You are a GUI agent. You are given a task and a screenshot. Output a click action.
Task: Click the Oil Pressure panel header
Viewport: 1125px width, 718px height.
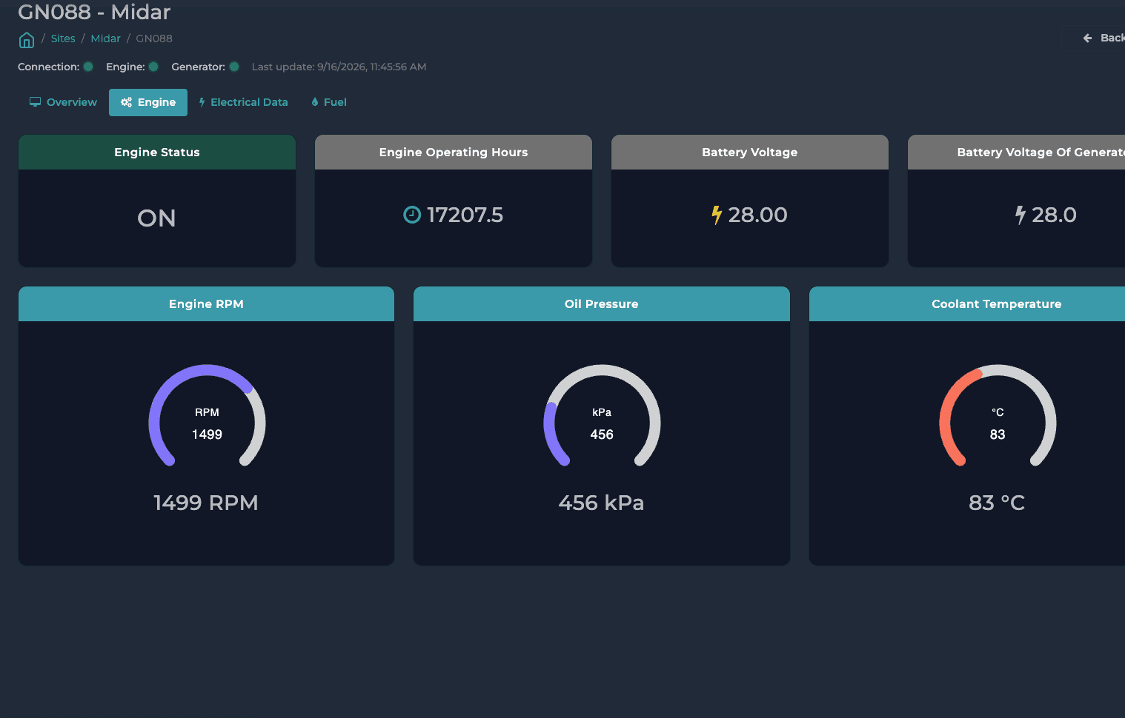(x=601, y=304)
